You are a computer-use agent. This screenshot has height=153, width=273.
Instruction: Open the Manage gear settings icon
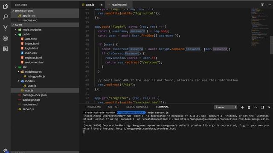click(x=5, y=150)
